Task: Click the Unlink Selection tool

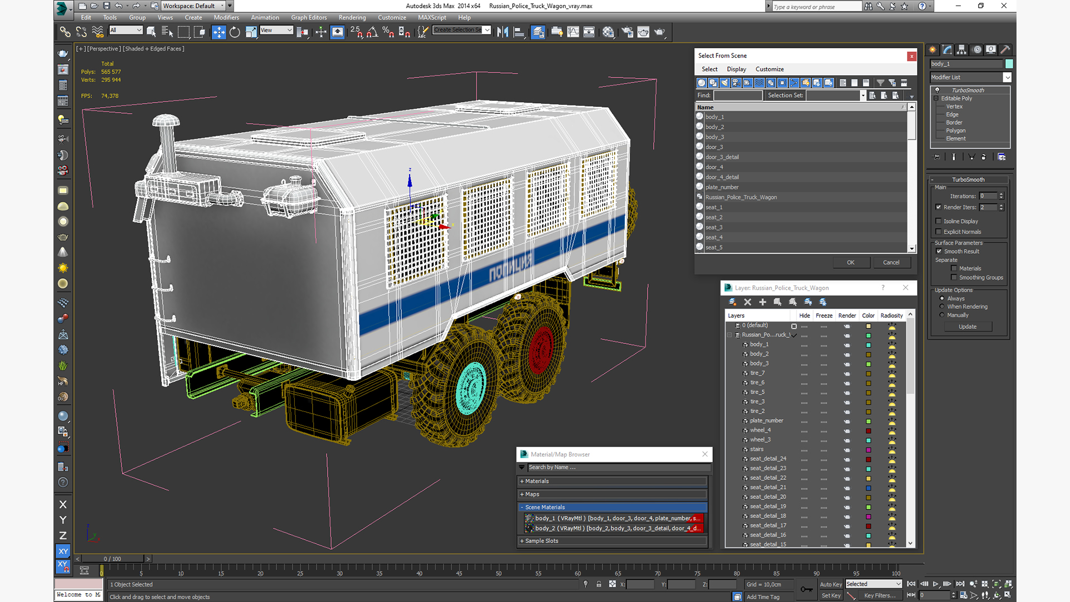Action: (81, 32)
